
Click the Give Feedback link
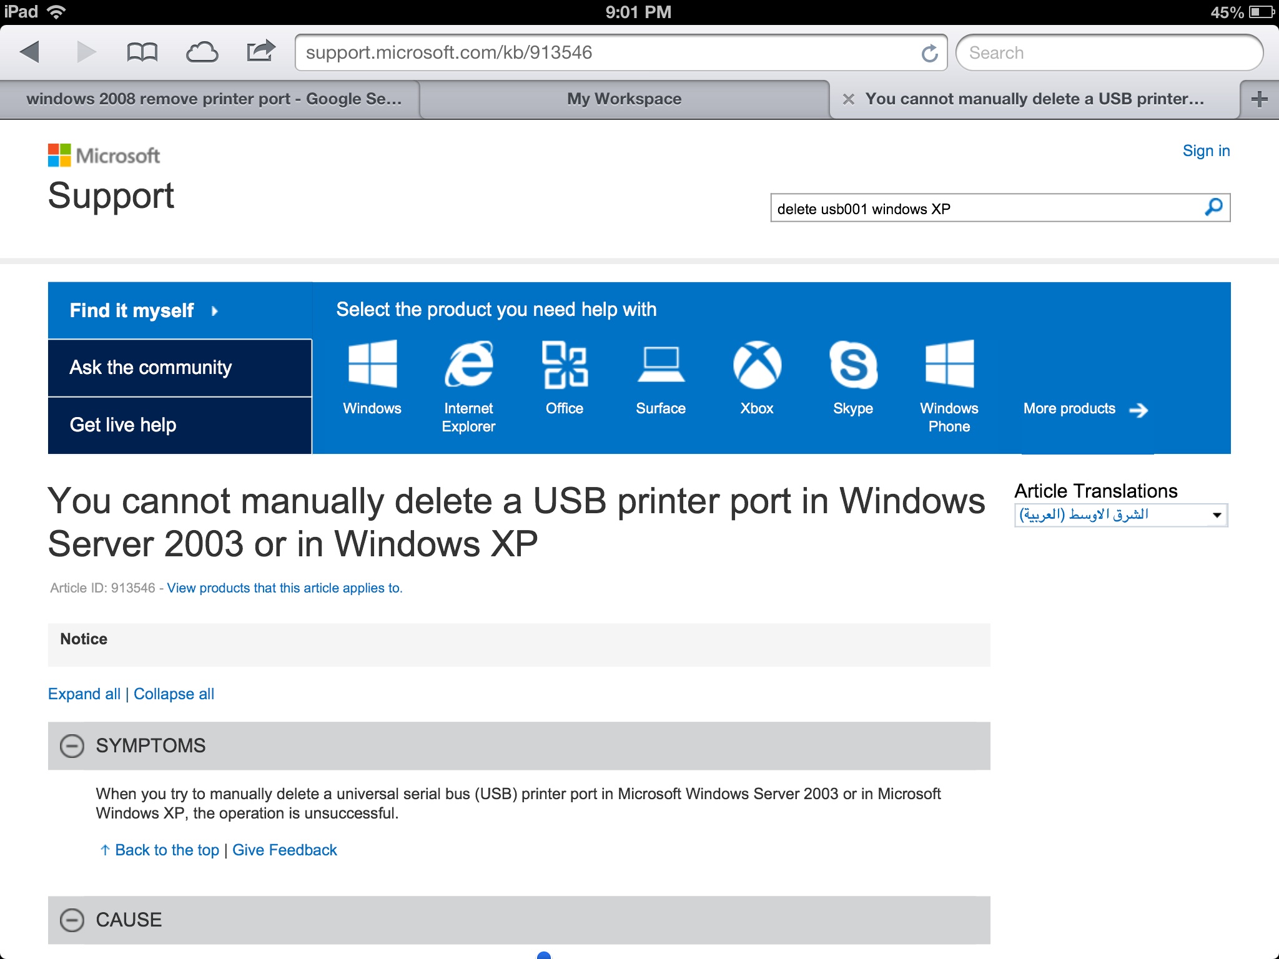285,850
